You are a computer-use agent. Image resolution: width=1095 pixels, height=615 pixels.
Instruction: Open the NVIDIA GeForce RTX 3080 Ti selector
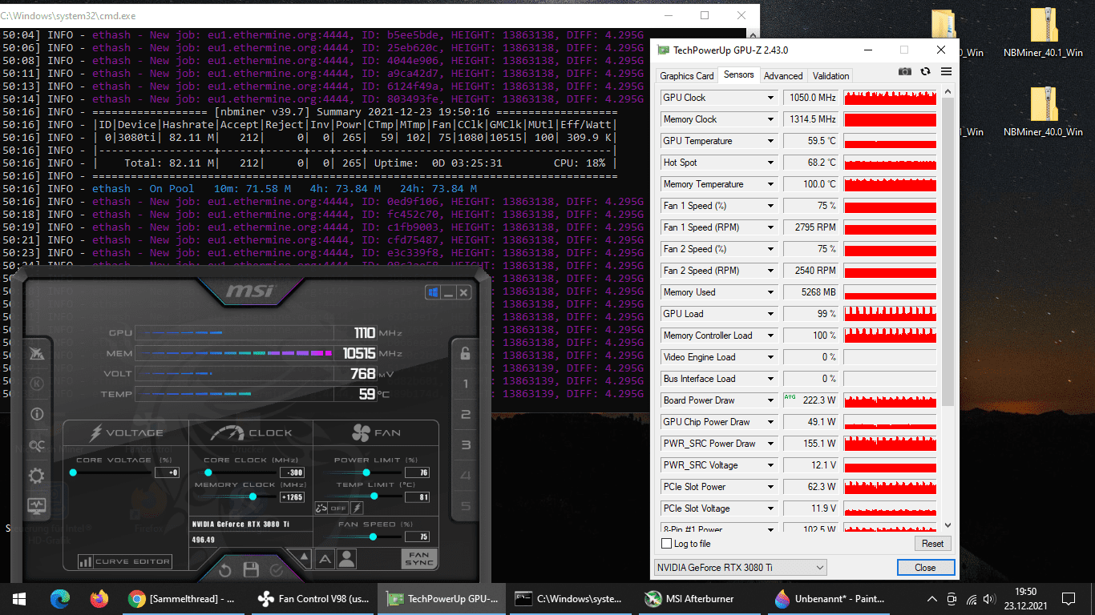tap(740, 567)
